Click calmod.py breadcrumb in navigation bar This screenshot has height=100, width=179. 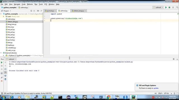(x=23, y=7)
